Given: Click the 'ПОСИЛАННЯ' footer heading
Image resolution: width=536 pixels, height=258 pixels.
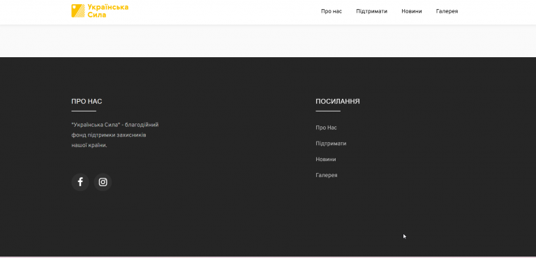Looking at the screenshot, I should click(x=338, y=102).
